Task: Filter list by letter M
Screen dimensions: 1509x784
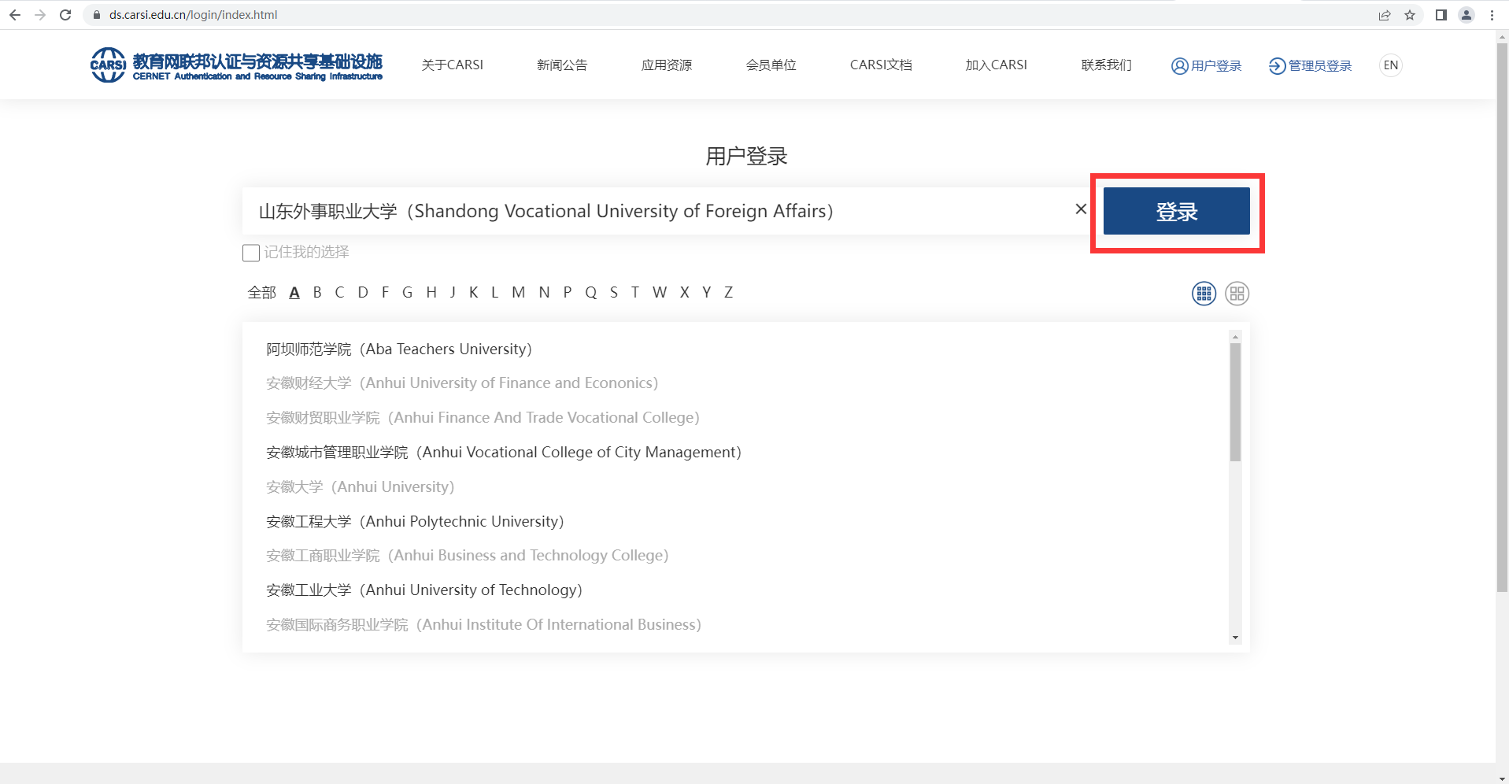Action: coord(518,293)
